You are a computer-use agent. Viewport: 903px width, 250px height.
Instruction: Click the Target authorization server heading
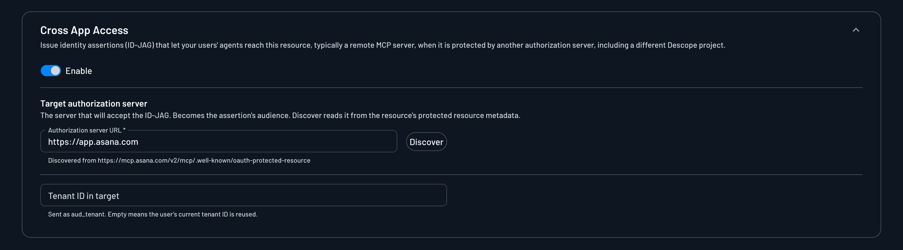tap(94, 104)
